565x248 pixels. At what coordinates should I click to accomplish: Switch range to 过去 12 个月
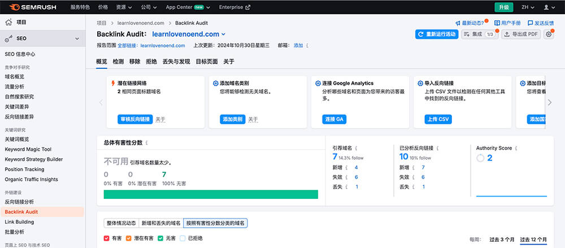point(533,240)
